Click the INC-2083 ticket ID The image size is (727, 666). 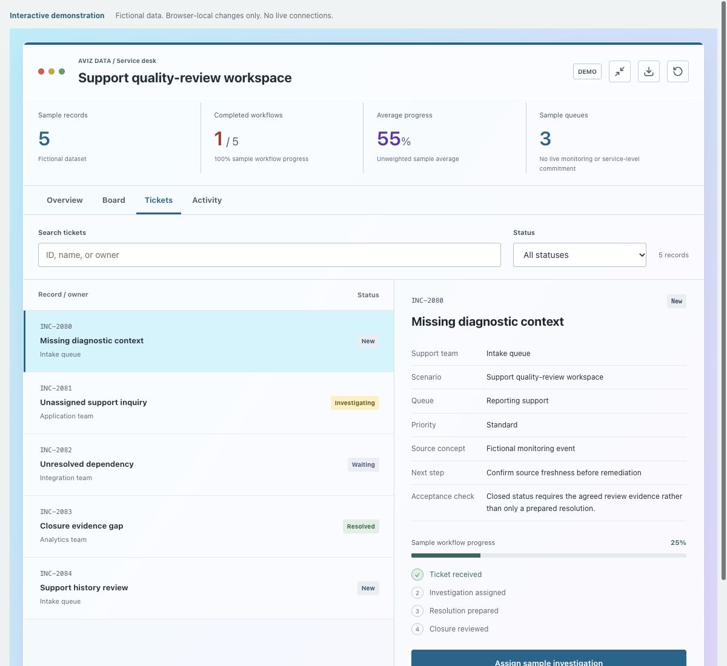click(56, 512)
